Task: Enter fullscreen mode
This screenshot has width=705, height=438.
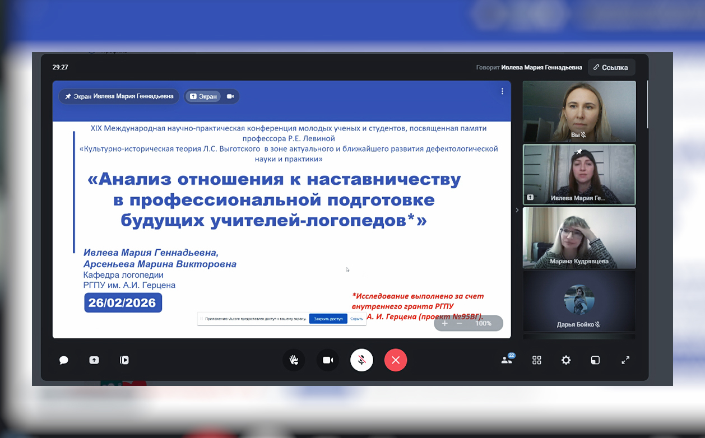Action: (x=625, y=360)
